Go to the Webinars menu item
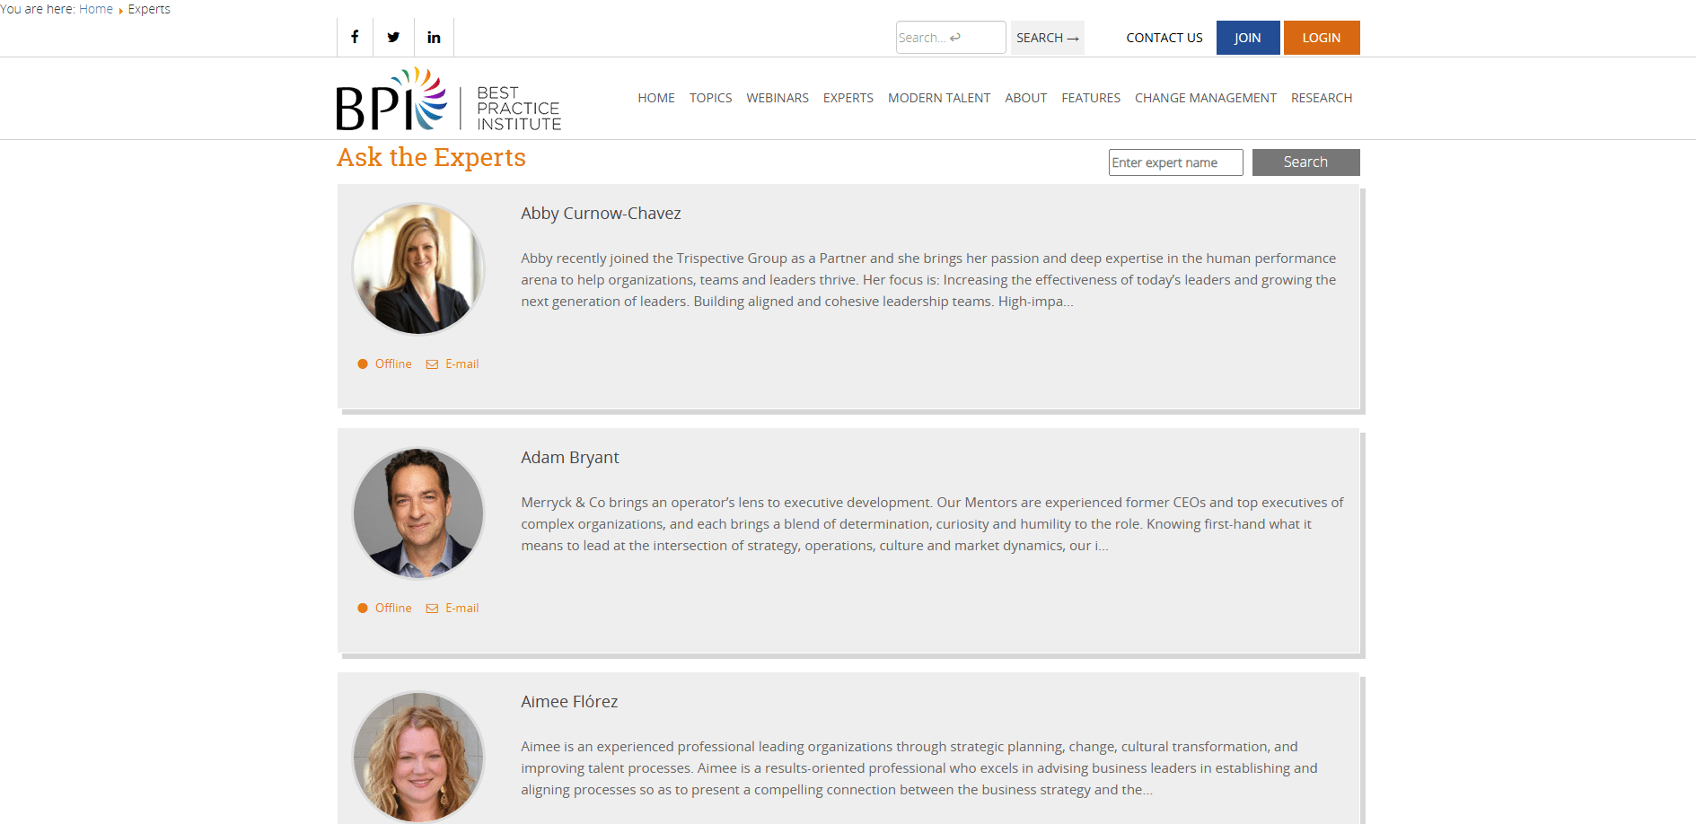Screen dimensions: 1696x824 point(777,98)
